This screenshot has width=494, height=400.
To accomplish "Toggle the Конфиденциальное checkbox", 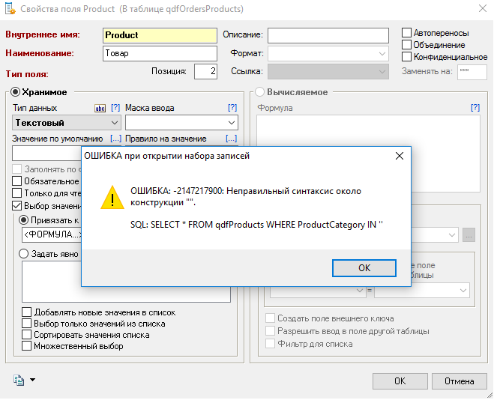I will [x=407, y=57].
